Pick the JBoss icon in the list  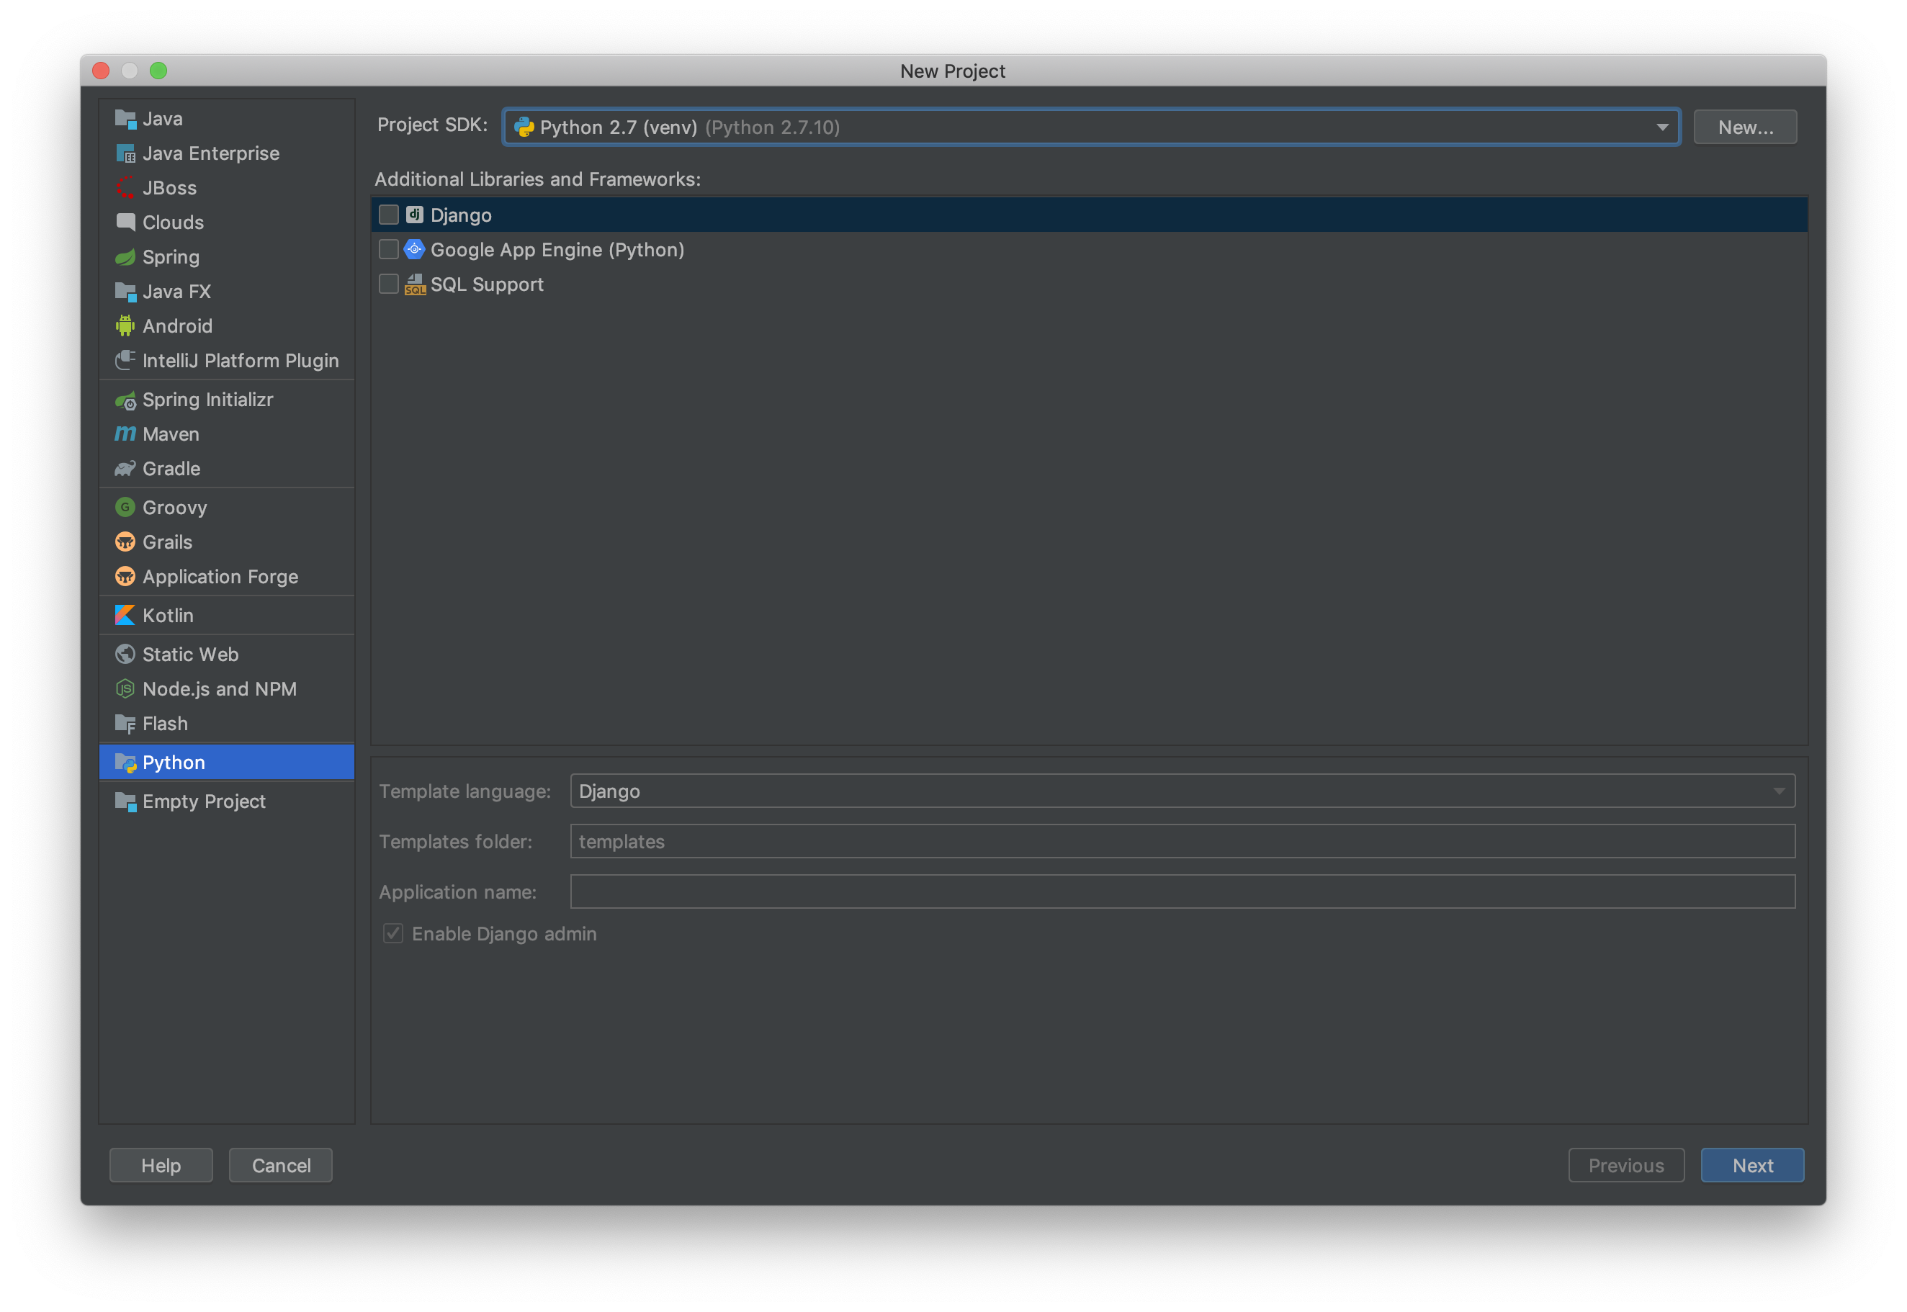[x=125, y=188]
